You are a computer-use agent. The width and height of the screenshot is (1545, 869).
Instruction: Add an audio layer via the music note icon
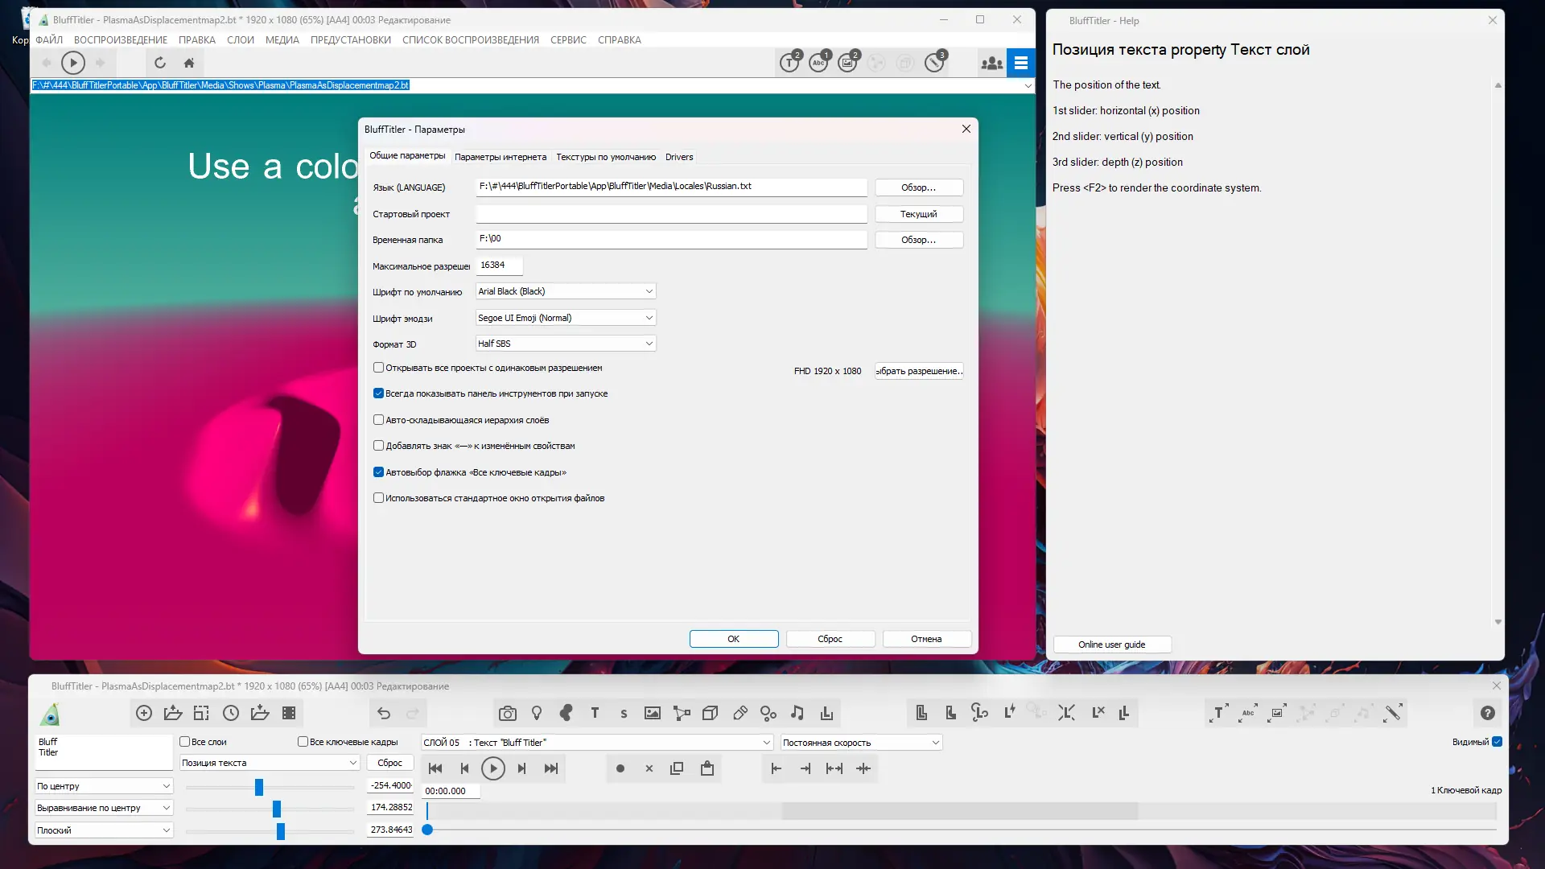[797, 714]
